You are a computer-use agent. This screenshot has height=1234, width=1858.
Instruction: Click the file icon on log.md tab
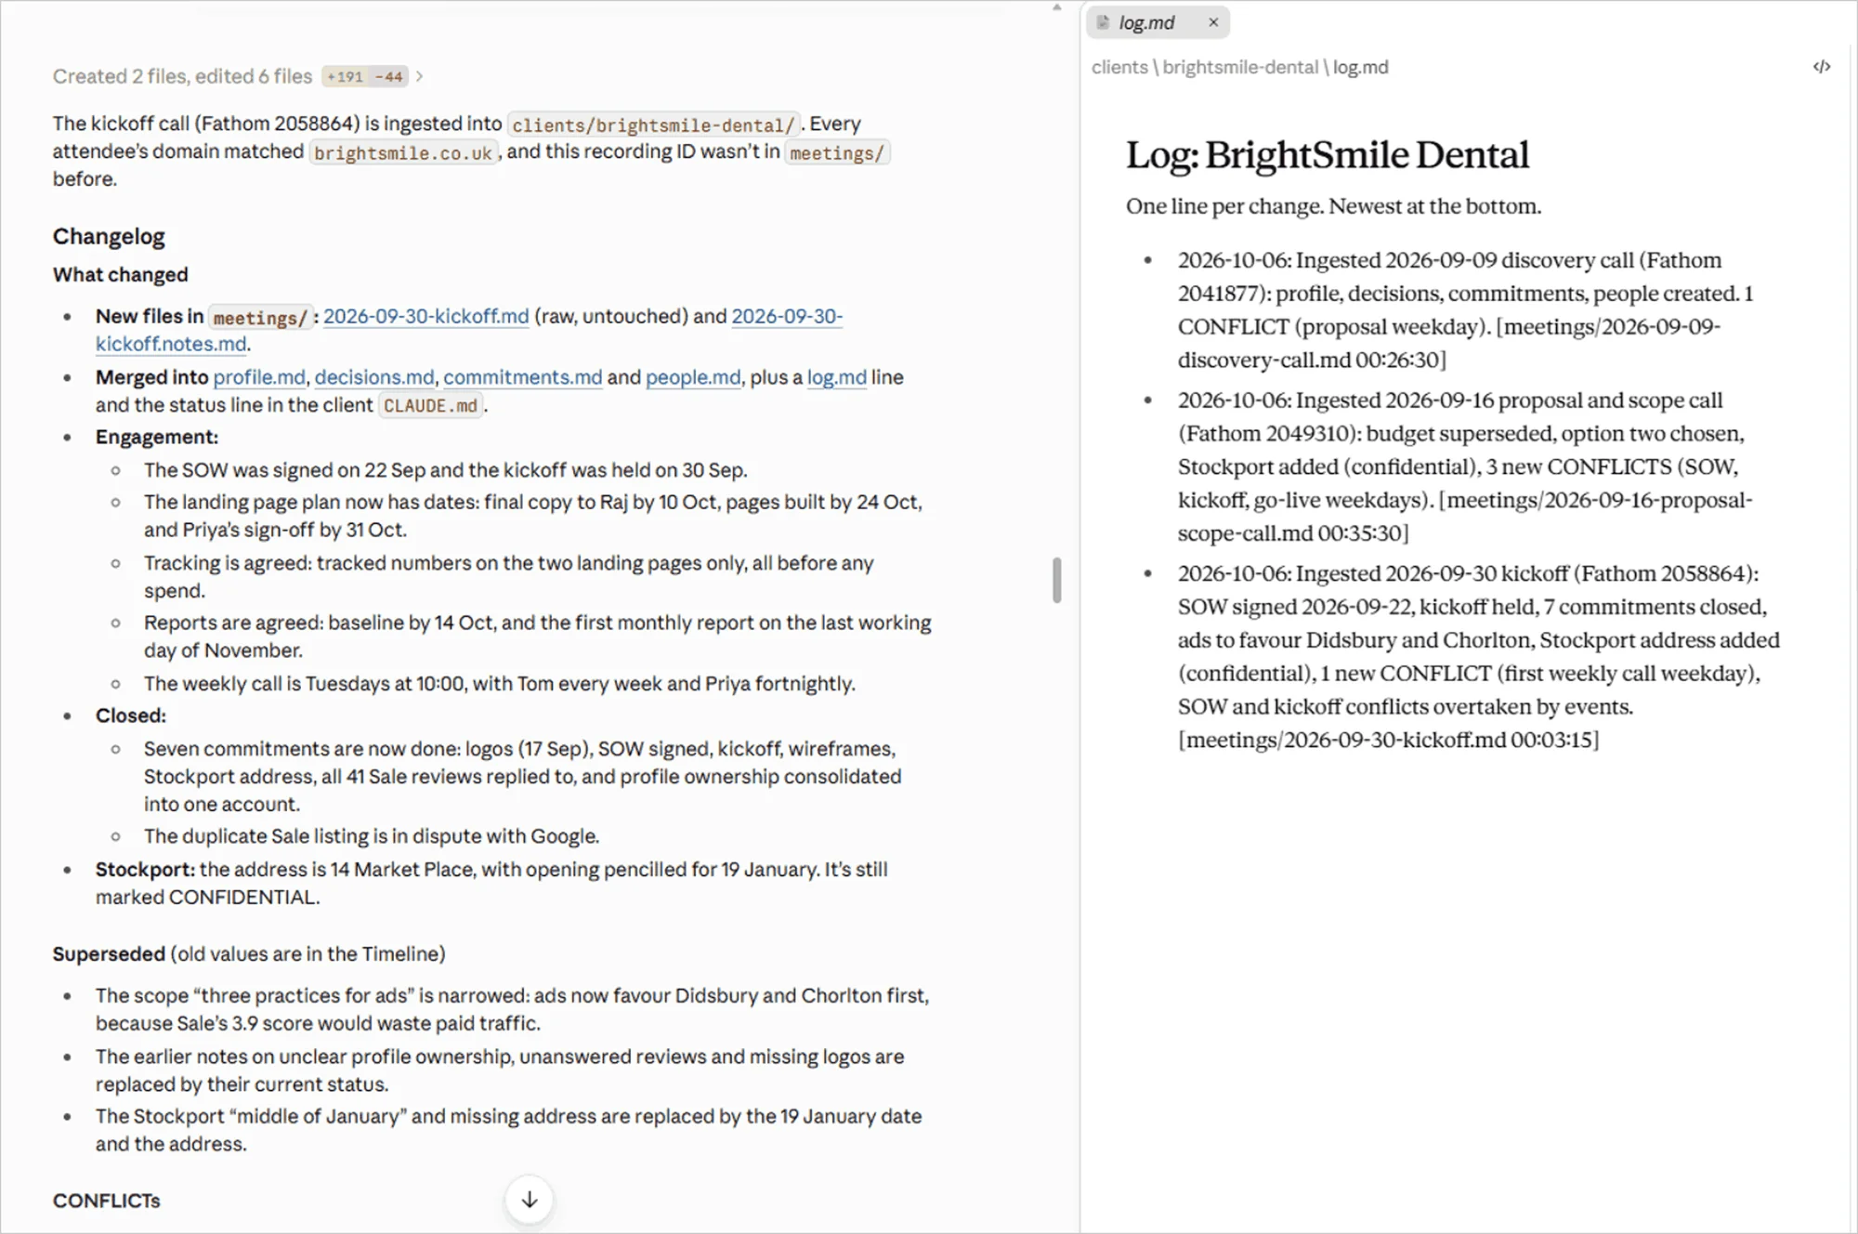click(1103, 22)
